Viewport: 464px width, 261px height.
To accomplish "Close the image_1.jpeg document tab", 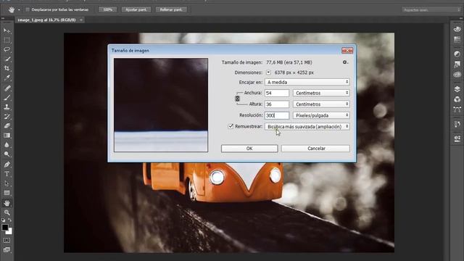I will pos(80,20).
